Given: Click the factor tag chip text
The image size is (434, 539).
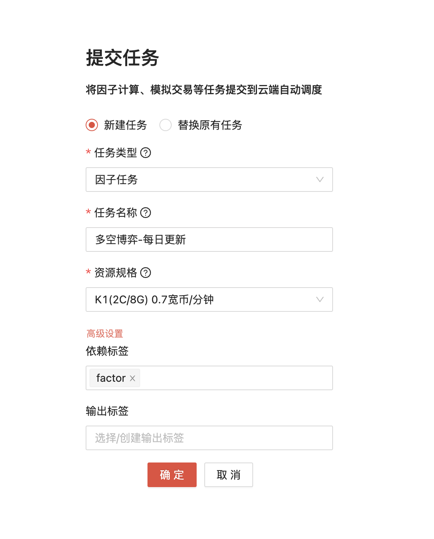Looking at the screenshot, I should click(x=111, y=378).
